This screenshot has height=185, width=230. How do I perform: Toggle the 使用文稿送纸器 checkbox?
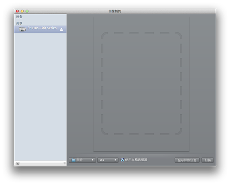pos(122,160)
